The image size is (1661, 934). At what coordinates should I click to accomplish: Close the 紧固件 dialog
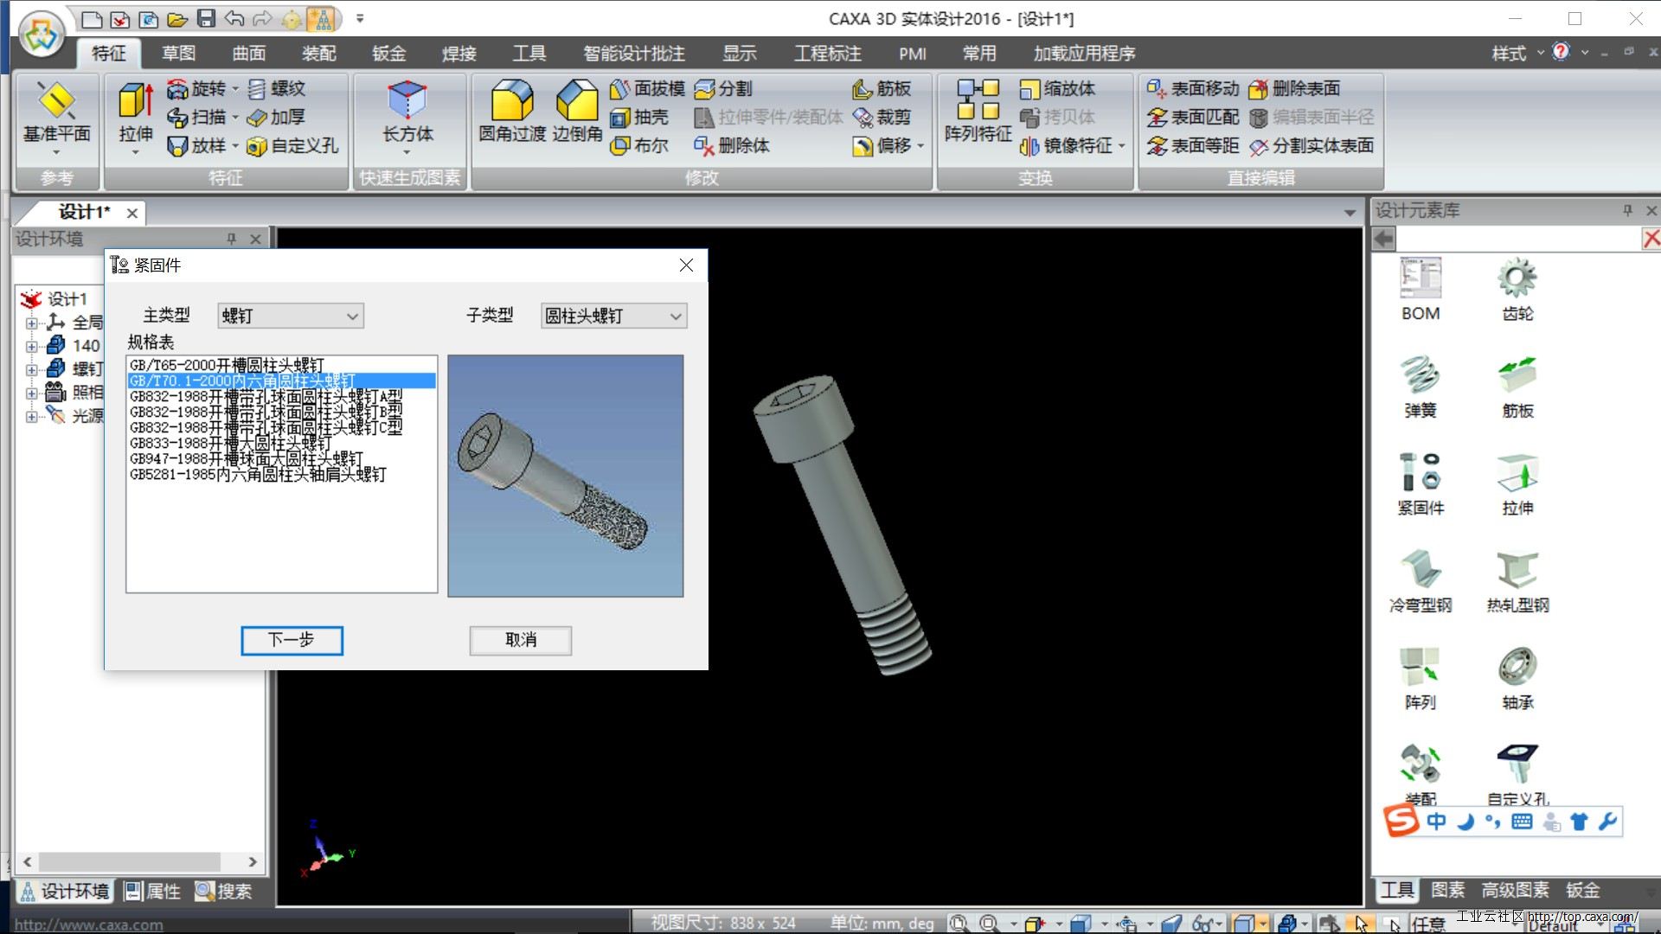coord(686,265)
